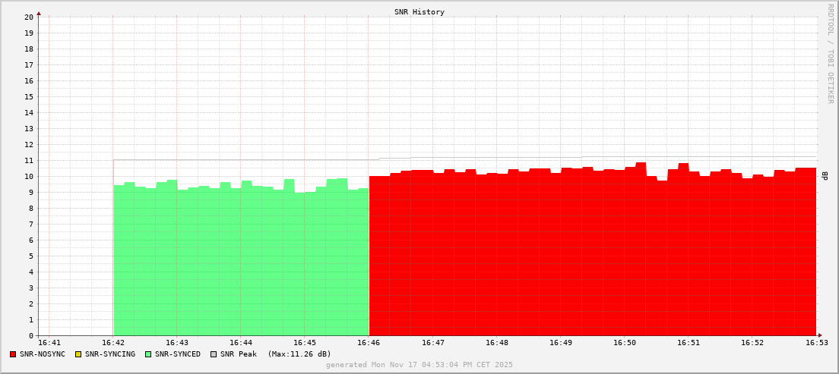
Task: Click the 16:42 time axis label
Action: [x=113, y=344]
